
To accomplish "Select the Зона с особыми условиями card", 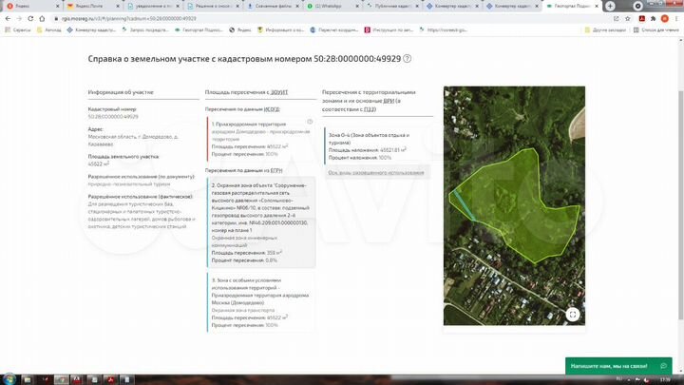I will (x=261, y=302).
